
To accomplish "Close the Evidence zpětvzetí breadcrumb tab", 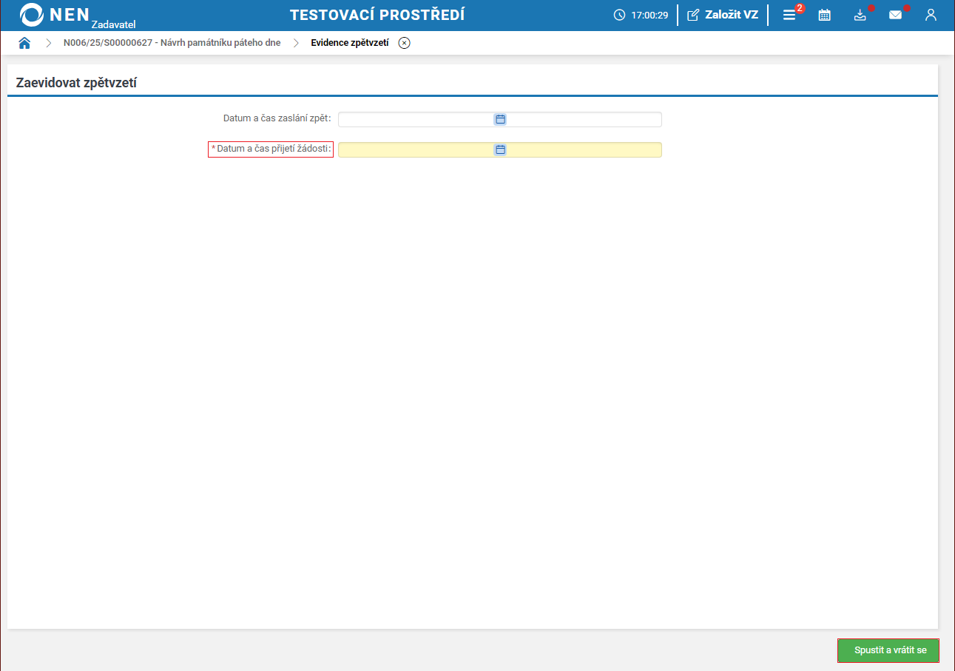I will pyautogui.click(x=404, y=43).
